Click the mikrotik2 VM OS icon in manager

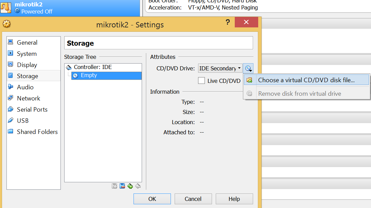click(x=6, y=7)
